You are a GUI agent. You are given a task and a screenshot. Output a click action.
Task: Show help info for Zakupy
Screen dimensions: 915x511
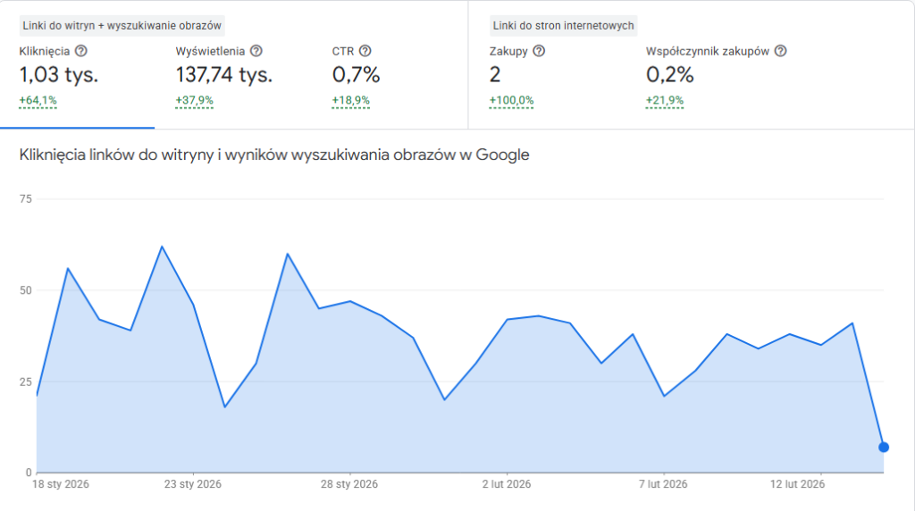pyautogui.click(x=539, y=52)
